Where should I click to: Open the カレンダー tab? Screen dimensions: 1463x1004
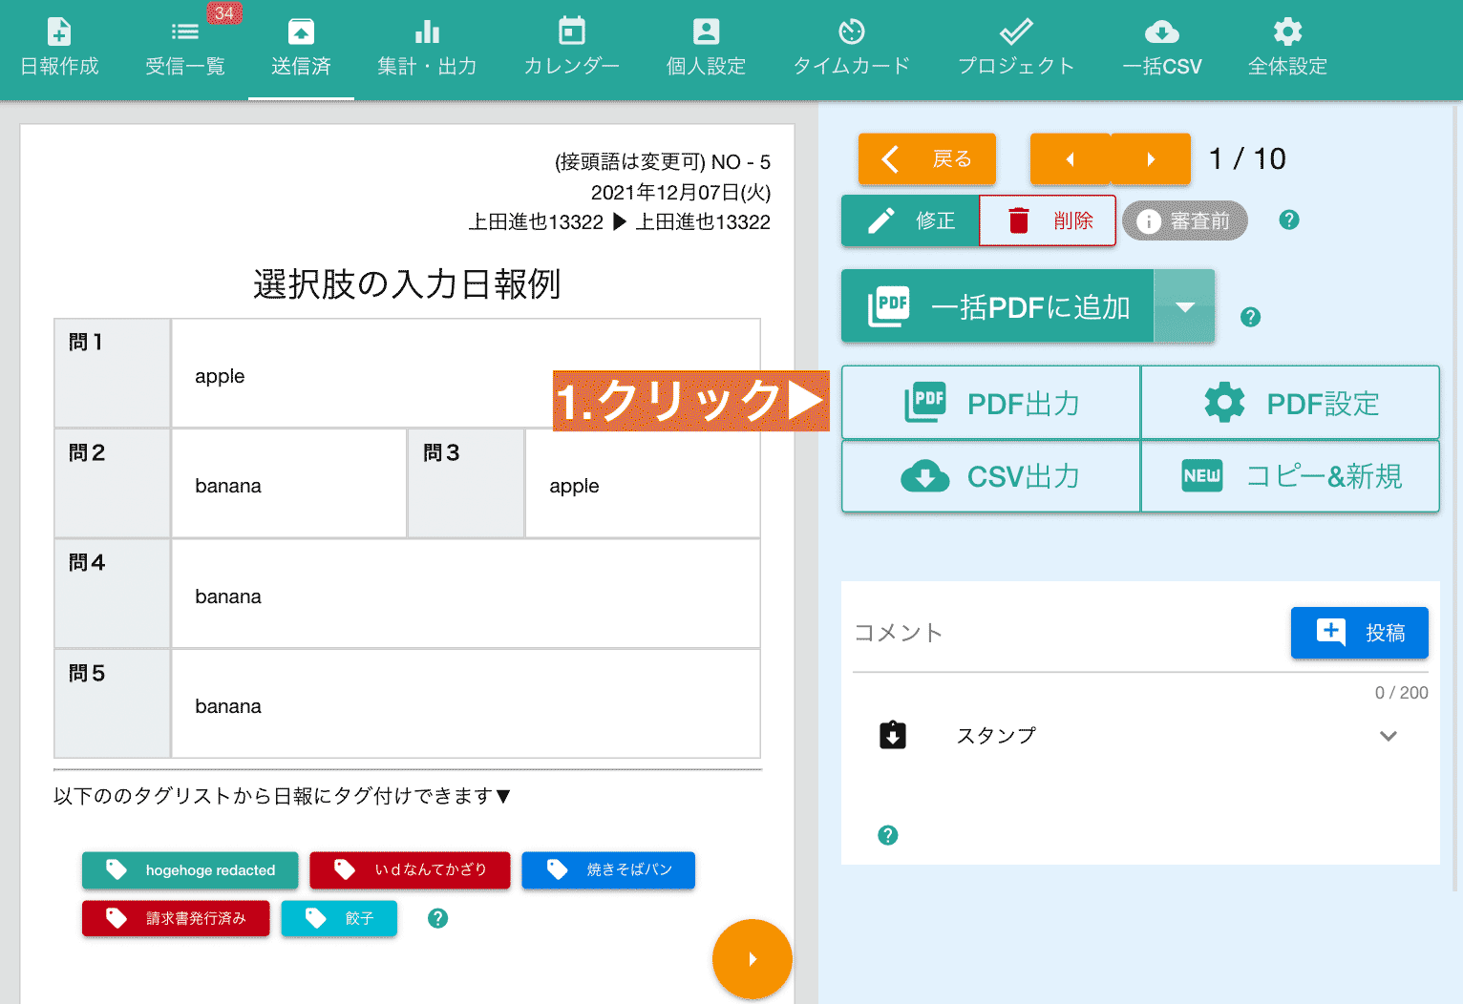pos(571,48)
